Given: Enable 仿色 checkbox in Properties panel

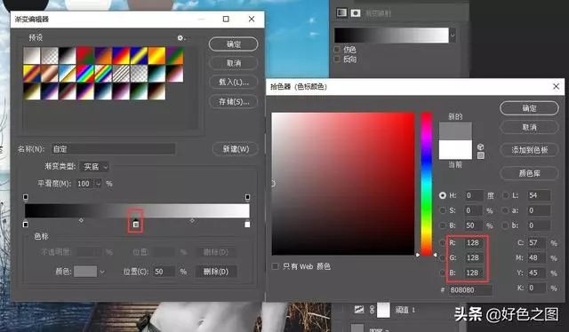Looking at the screenshot, I should [337, 50].
